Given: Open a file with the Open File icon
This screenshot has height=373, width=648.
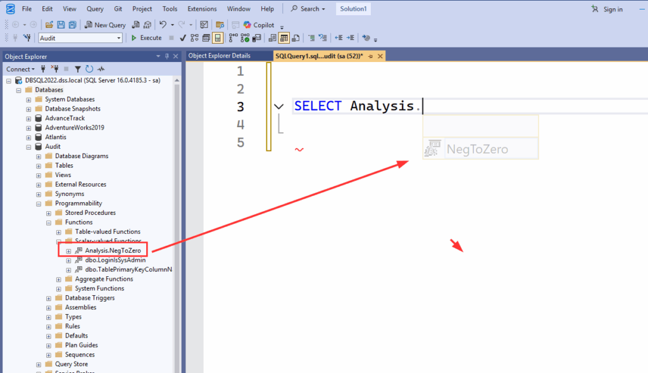Looking at the screenshot, I should 49,25.
